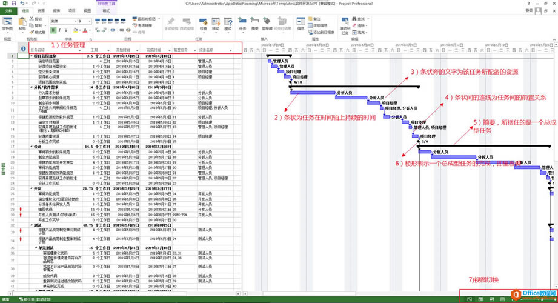Toggle Underline text formatting
Image resolution: width=558 pixels, height=303 pixels.
click(65, 29)
